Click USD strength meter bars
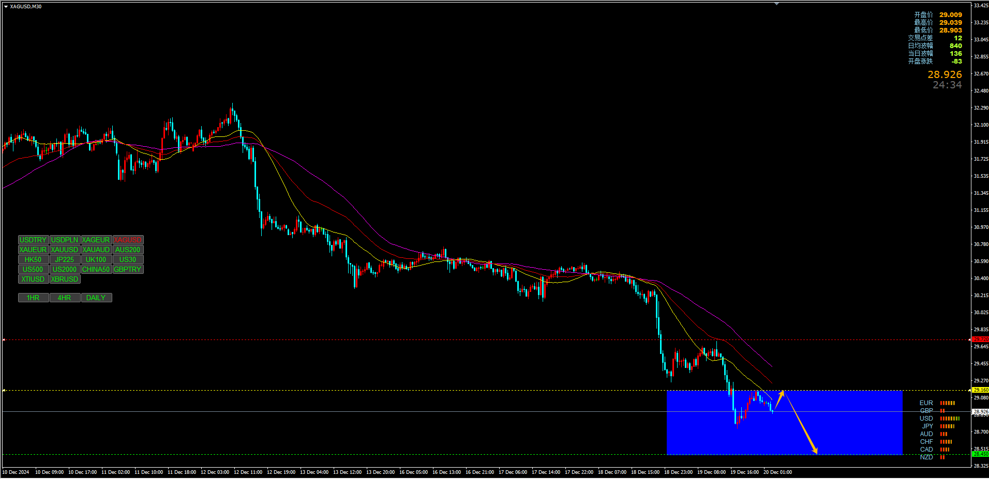989x479 pixels. pyautogui.click(x=950, y=419)
